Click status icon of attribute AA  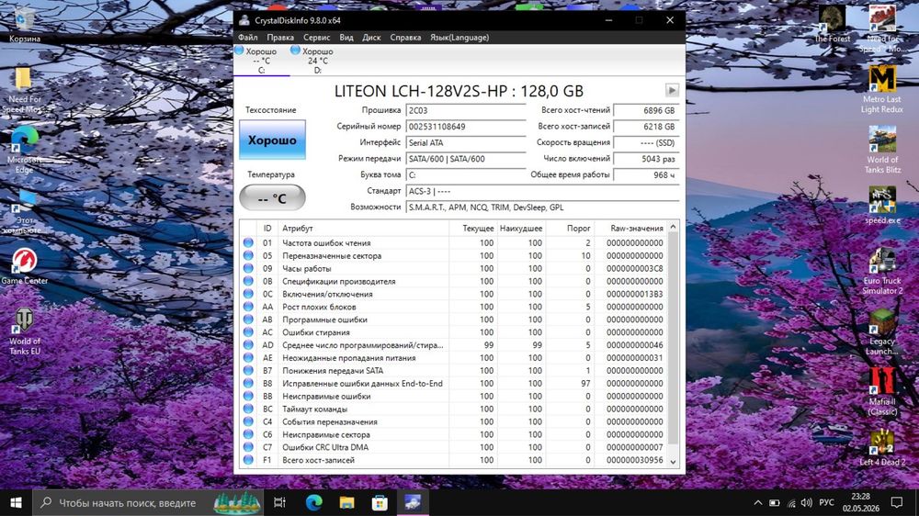(248, 307)
